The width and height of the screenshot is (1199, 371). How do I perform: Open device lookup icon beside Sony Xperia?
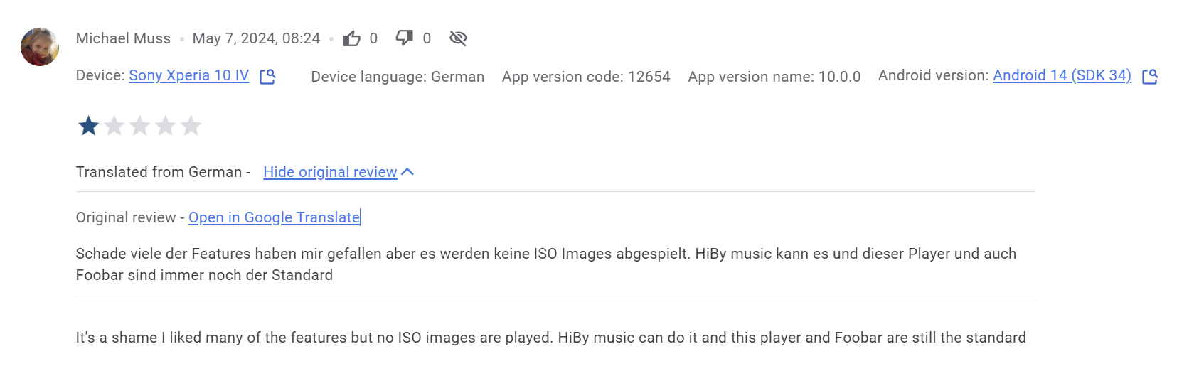tap(267, 76)
